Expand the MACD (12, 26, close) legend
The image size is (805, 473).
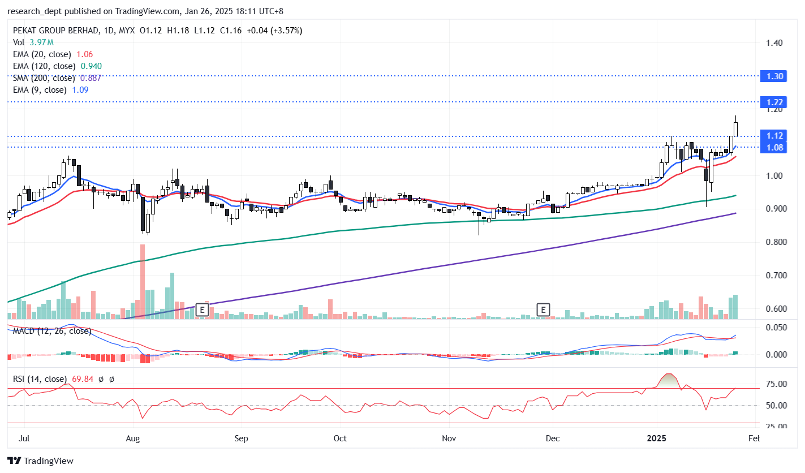click(52, 331)
